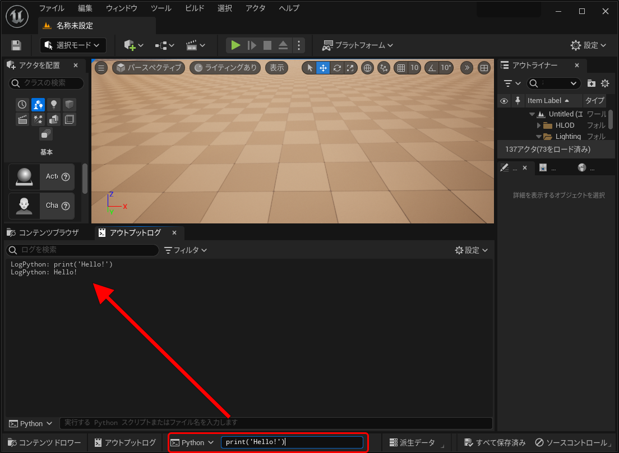Screen dimensions: 619x453
Task: Open the 選択モード dropdown
Action: pos(73,45)
